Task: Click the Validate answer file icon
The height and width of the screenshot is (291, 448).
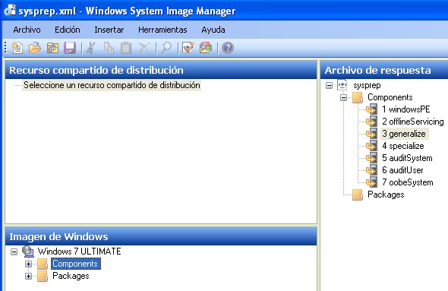Action: 188,48
